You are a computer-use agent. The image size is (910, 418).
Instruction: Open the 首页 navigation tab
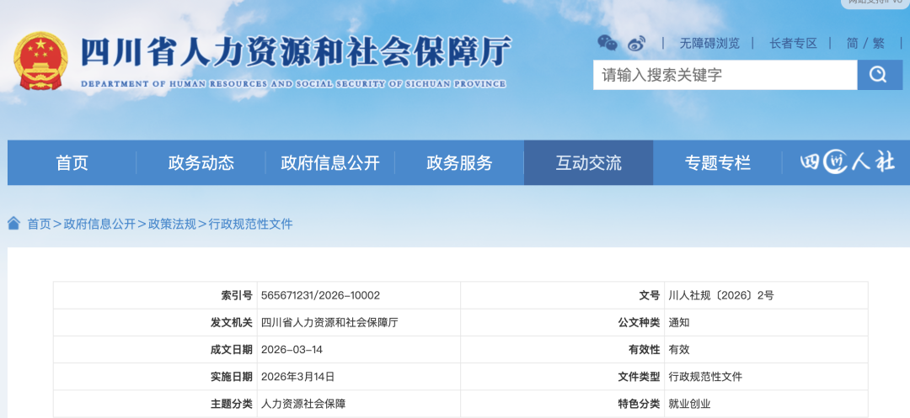coord(72,162)
